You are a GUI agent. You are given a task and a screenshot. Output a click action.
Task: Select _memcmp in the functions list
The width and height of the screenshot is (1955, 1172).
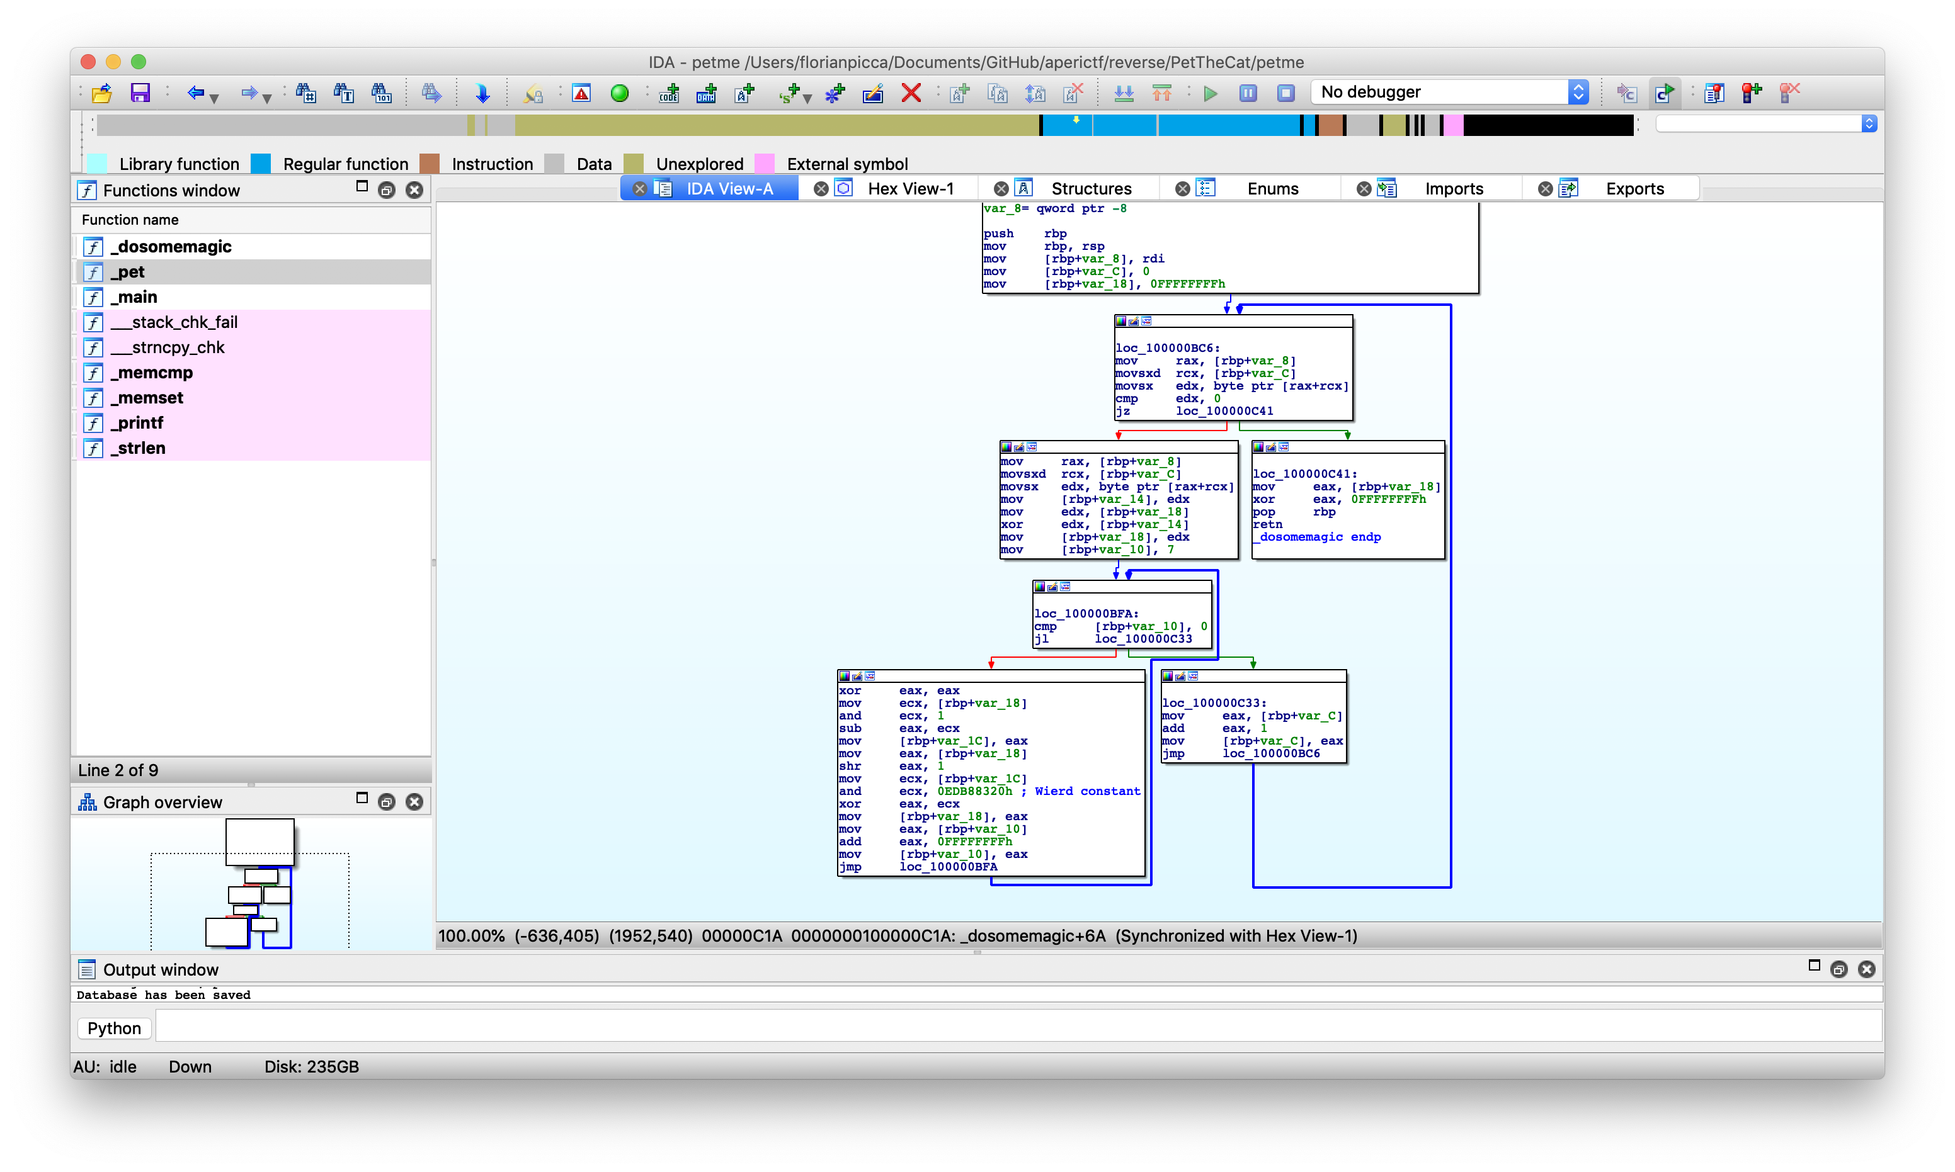(252, 373)
